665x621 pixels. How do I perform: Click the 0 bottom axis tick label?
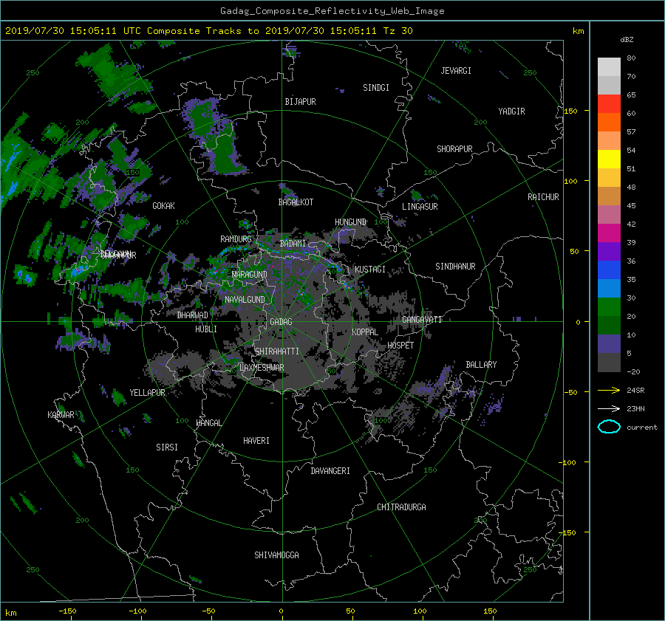(x=282, y=611)
